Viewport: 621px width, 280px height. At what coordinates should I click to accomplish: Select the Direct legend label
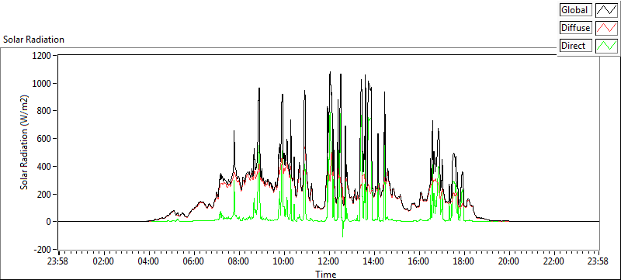(576, 46)
